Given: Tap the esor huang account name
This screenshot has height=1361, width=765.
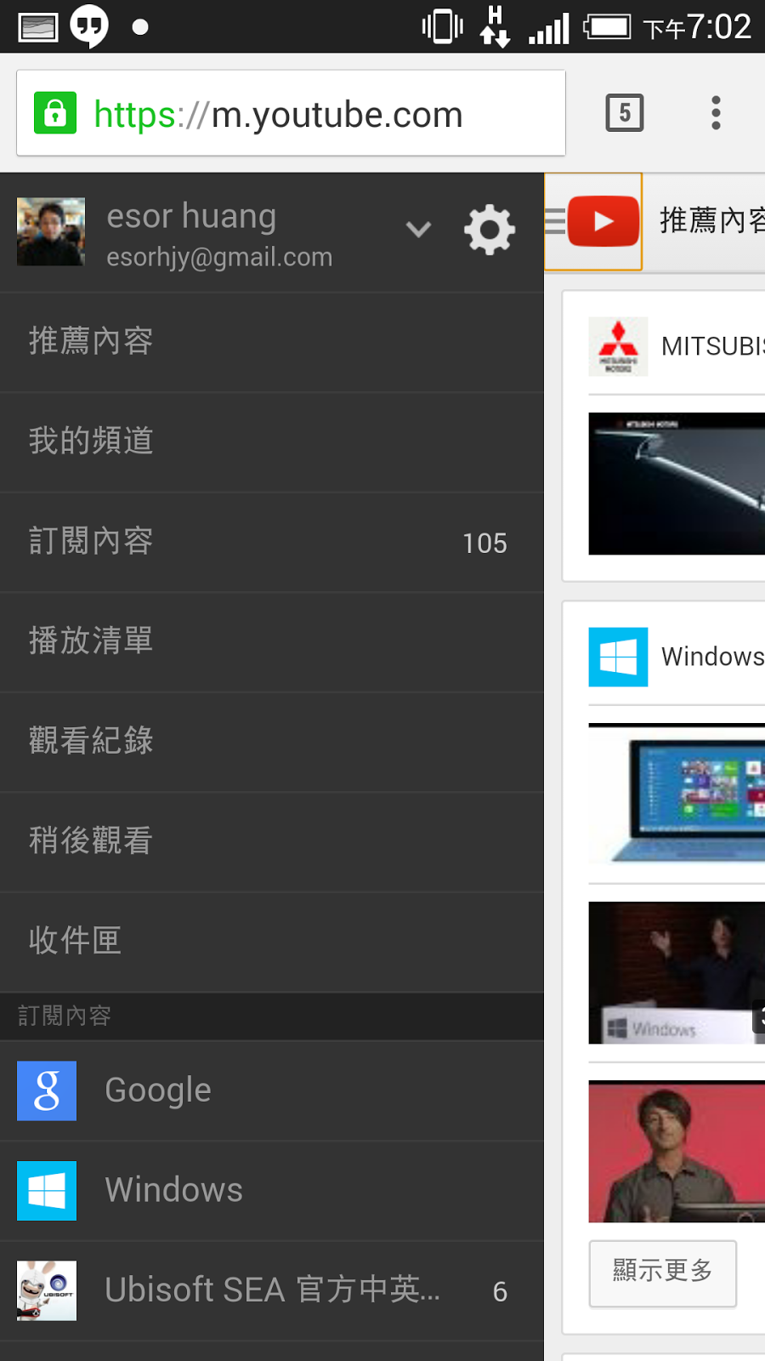Looking at the screenshot, I should (191, 216).
